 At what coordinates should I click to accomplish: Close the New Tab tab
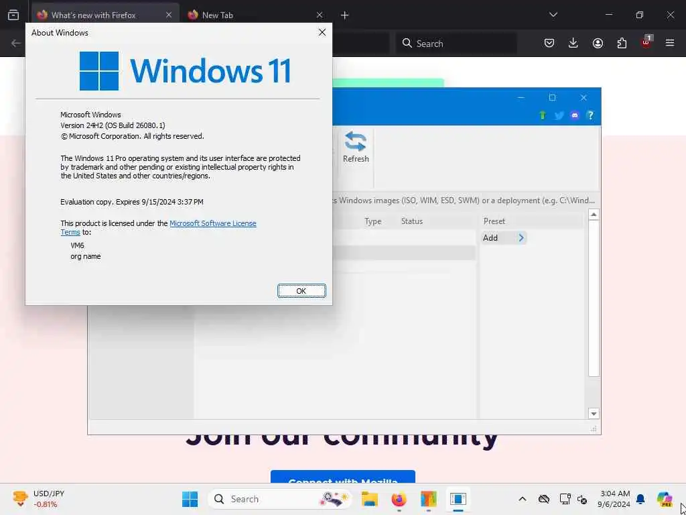coord(320,15)
